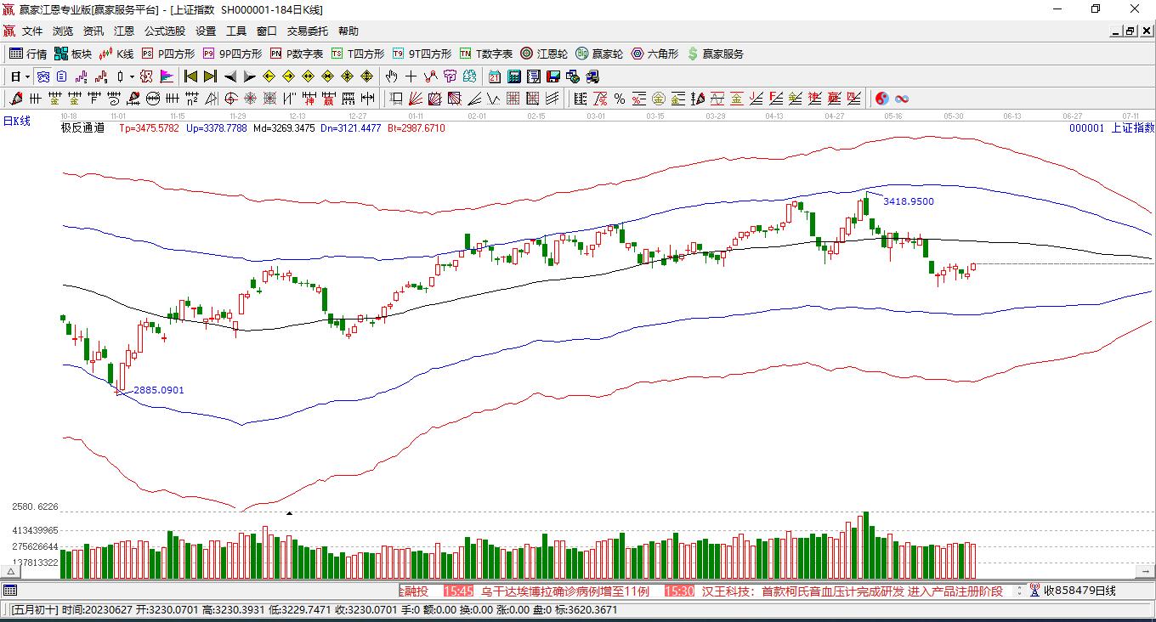Select the 000001 上证指数 stock label

pos(1112,128)
